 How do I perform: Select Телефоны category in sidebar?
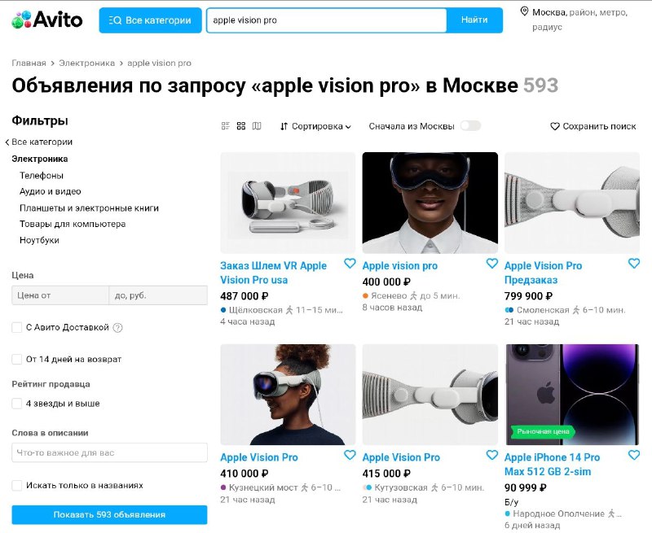pos(42,176)
